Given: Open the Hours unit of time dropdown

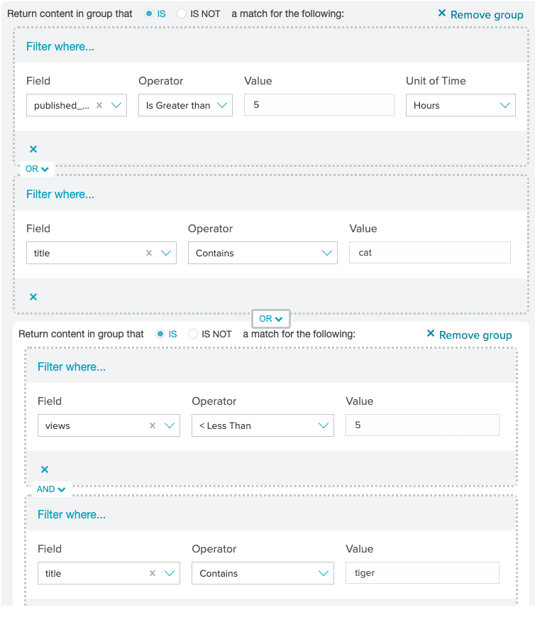Looking at the screenshot, I should [460, 105].
